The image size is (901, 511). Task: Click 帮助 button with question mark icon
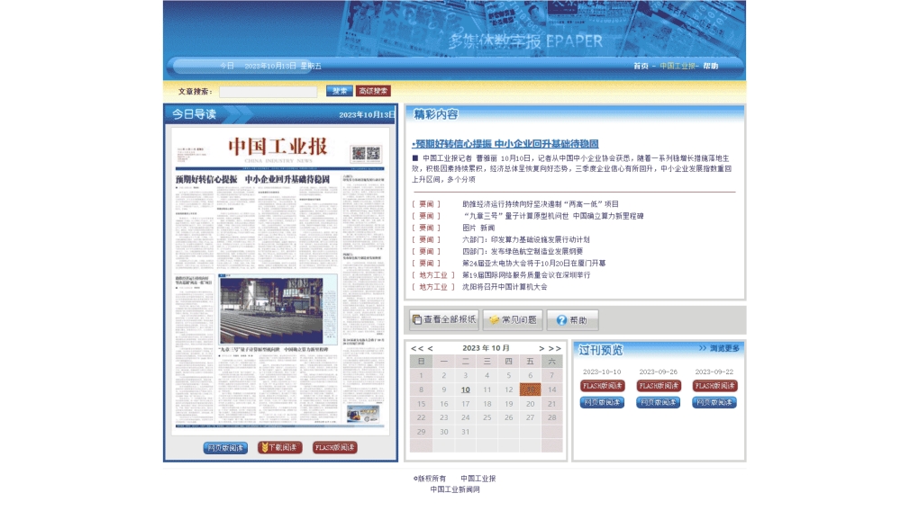coord(572,319)
